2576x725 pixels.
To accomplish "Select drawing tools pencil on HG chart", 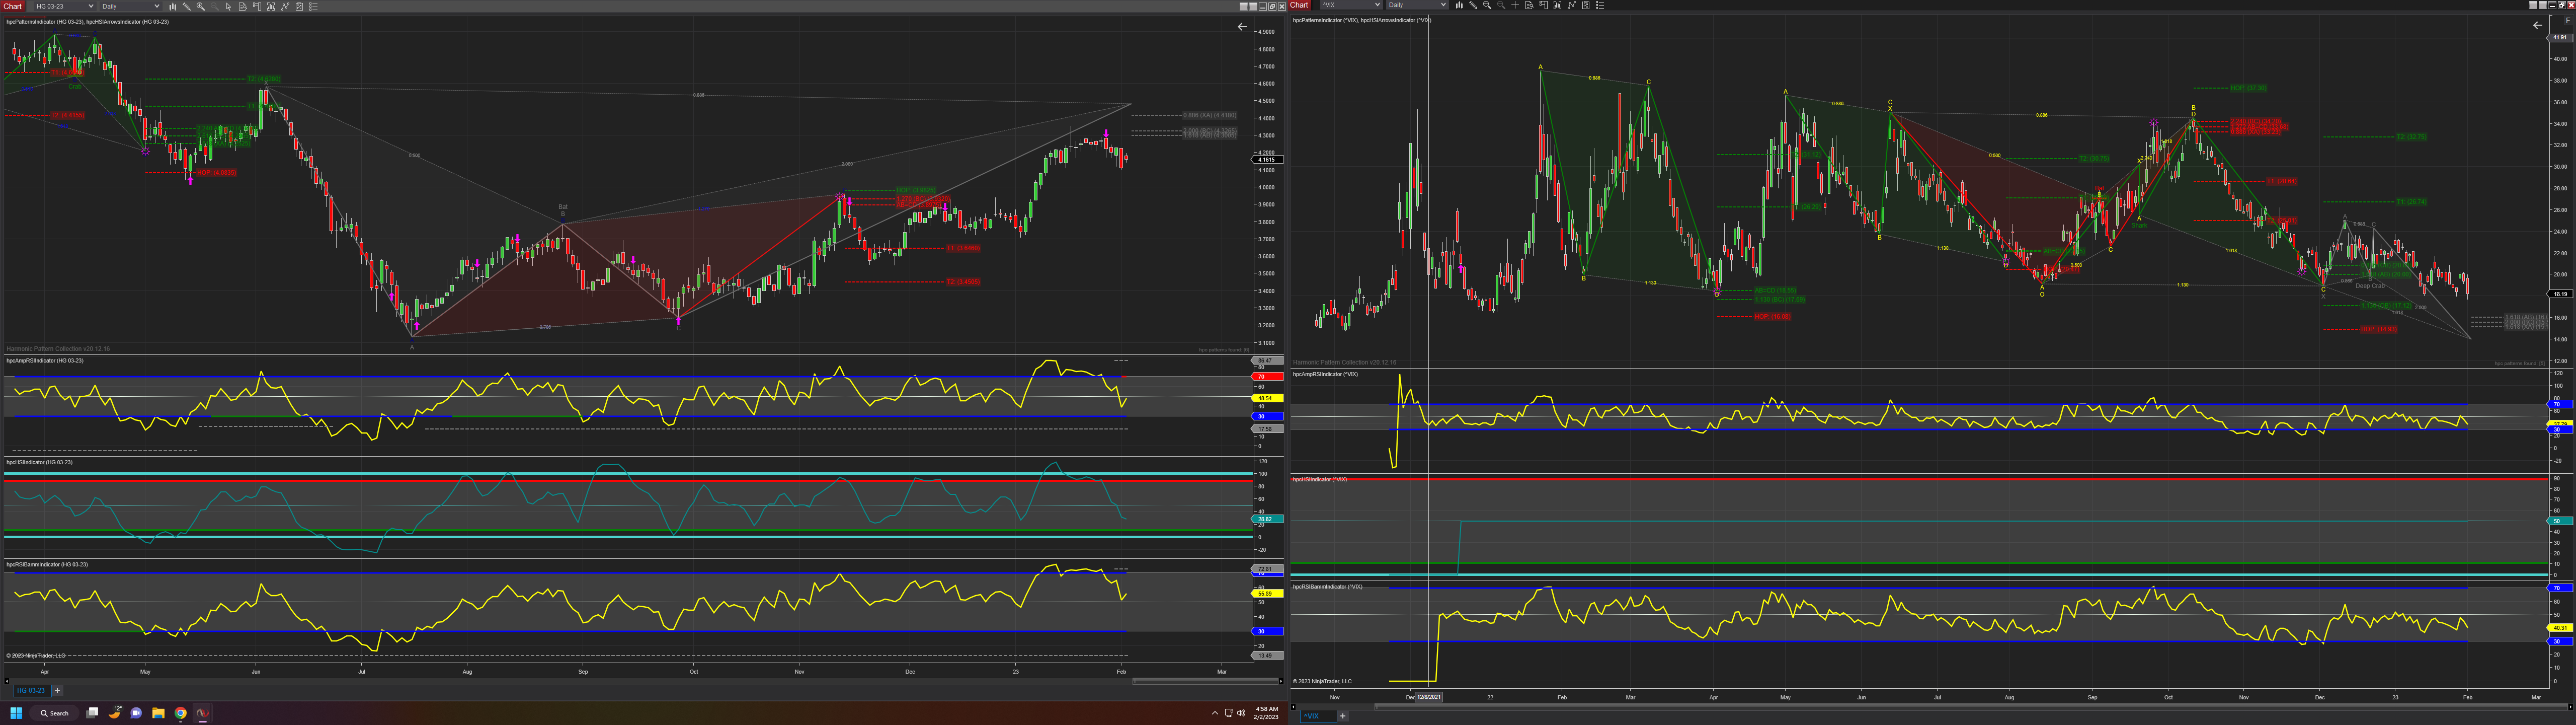I will 187,6.
